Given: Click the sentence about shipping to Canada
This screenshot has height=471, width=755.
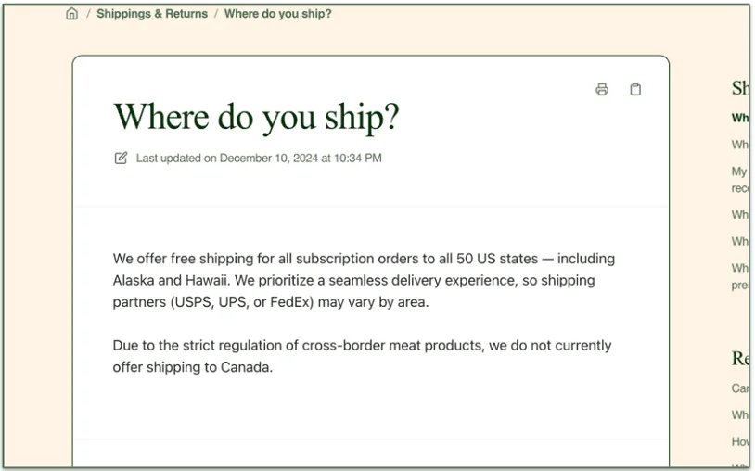Looking at the screenshot, I should (362, 356).
